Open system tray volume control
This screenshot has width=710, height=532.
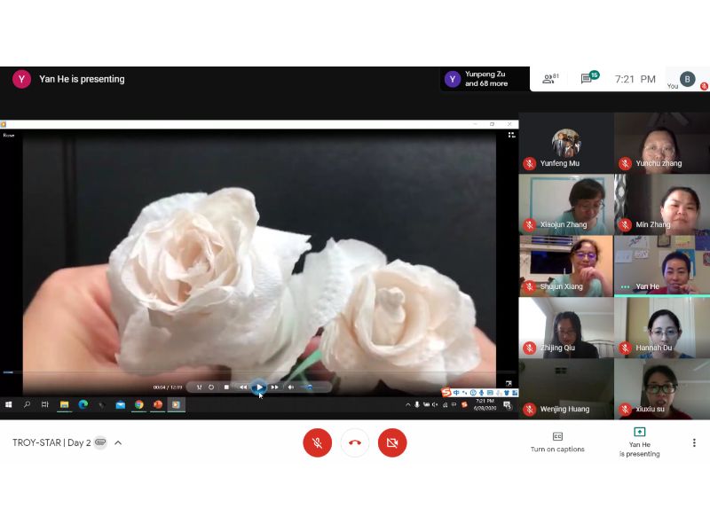click(x=435, y=405)
